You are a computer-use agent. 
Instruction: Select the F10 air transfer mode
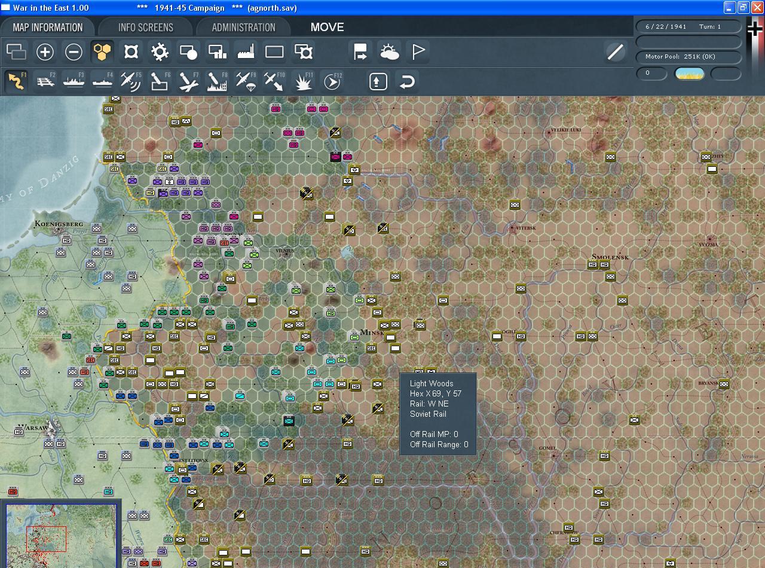(274, 81)
